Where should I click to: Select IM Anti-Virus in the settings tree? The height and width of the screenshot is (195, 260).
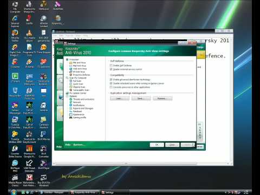click(x=79, y=71)
